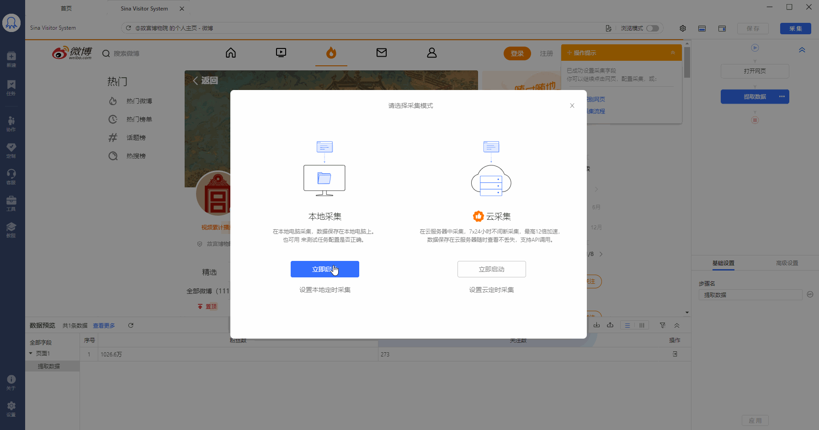Click the 保存 button

click(x=753, y=28)
